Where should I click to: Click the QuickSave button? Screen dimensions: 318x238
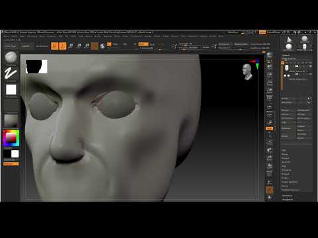pos(233,32)
